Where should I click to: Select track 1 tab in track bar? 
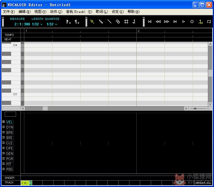[25, 183]
